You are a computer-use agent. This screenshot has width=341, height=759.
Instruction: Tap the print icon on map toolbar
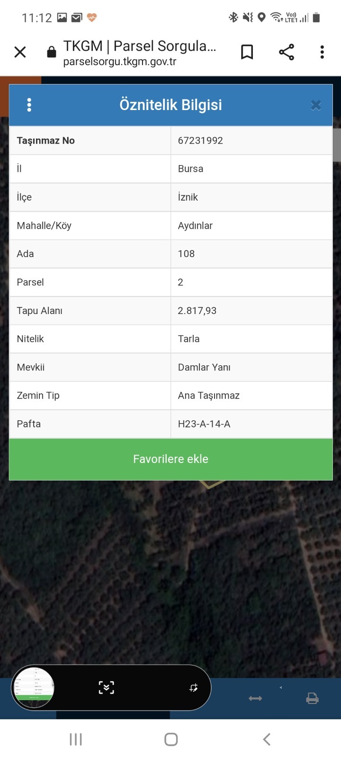312,698
